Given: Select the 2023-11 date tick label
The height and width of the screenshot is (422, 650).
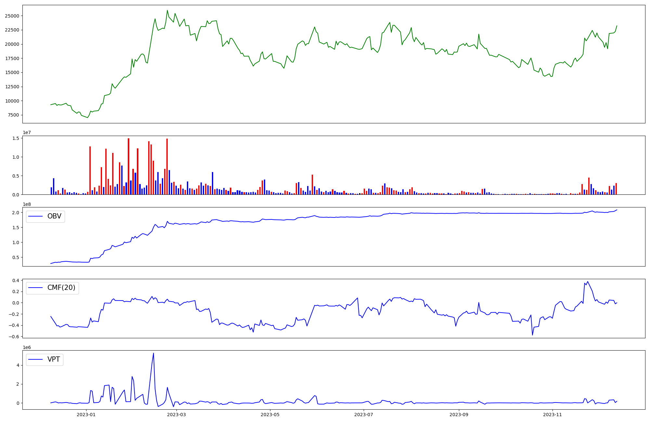Looking at the screenshot, I should coord(552,415).
